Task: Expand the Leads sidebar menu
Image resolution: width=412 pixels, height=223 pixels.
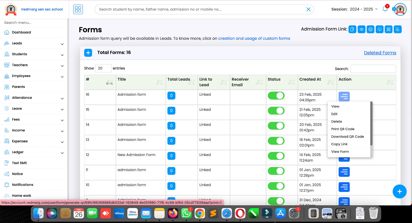Action: [x=34, y=43]
